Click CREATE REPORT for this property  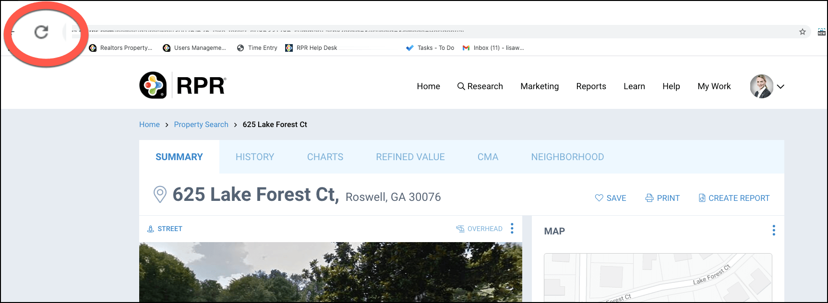tap(734, 198)
